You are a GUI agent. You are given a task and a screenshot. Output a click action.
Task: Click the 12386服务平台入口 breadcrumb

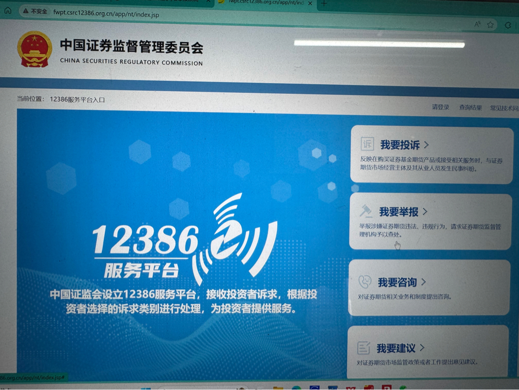[x=78, y=99]
